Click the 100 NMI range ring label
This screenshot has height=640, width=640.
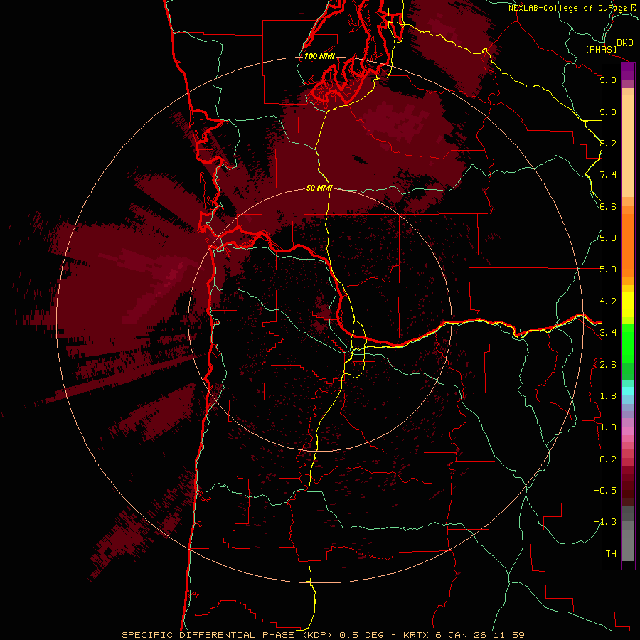319,56
